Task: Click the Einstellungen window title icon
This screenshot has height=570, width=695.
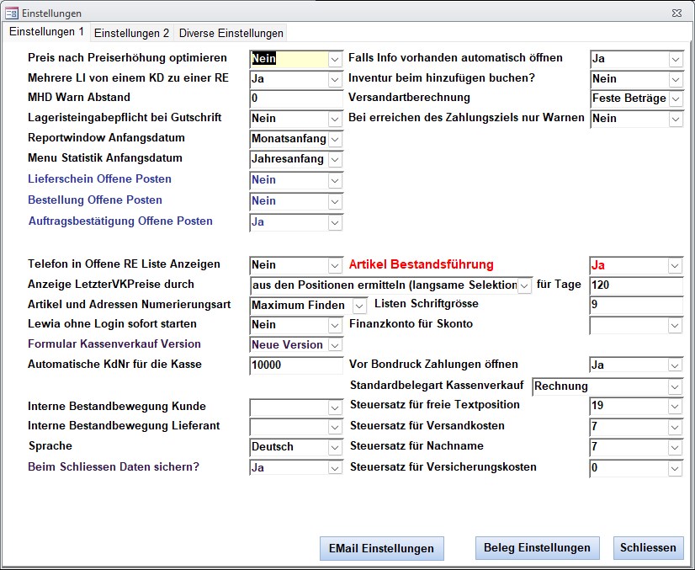Action: (12, 13)
